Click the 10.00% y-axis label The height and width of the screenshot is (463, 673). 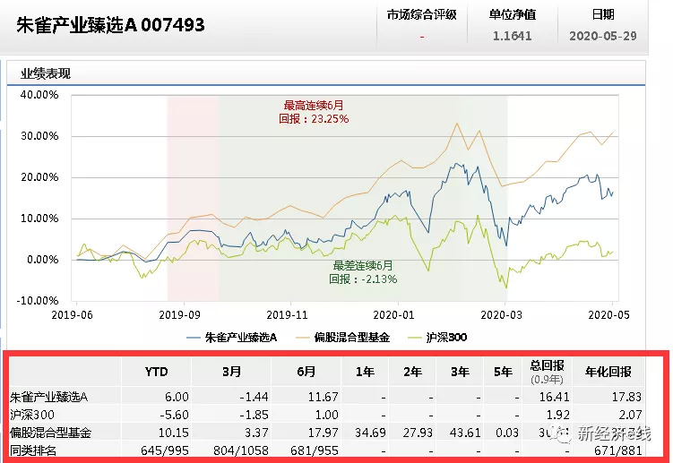pyautogui.click(x=39, y=219)
